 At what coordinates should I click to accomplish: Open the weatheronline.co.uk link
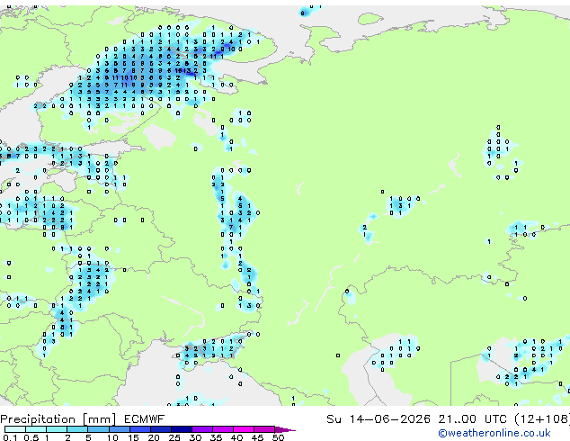(x=494, y=433)
